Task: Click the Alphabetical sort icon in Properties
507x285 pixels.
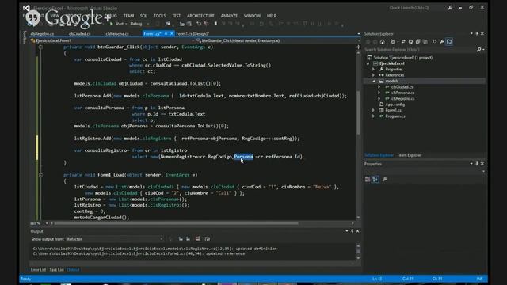Action: pyautogui.click(x=375, y=180)
